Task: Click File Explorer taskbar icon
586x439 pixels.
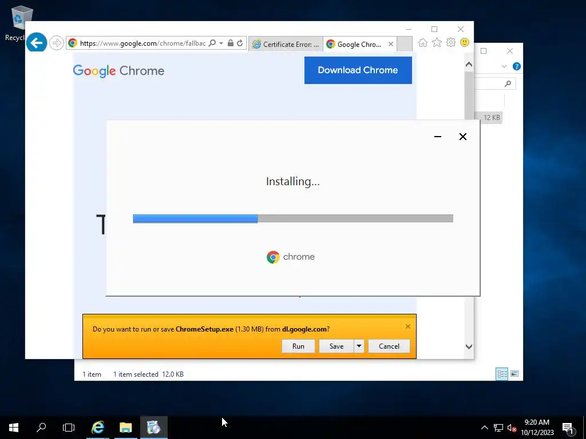Action: [x=125, y=428]
